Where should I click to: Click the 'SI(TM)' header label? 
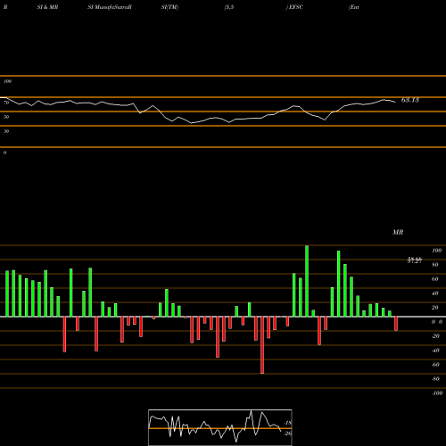[x=169, y=7]
